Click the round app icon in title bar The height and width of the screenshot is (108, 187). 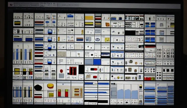[x=11, y=5]
